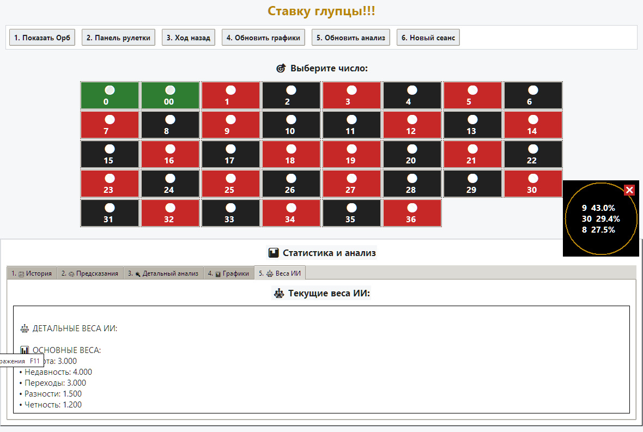Choose red number 21
The image size is (643, 432).
click(x=472, y=155)
